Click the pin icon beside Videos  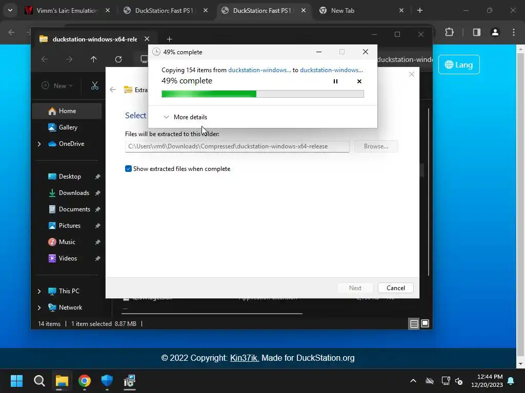tap(97, 258)
